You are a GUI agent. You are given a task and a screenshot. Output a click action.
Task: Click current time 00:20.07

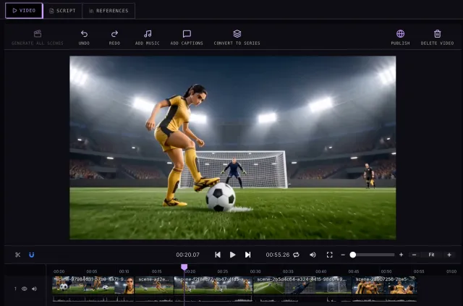pyautogui.click(x=188, y=255)
